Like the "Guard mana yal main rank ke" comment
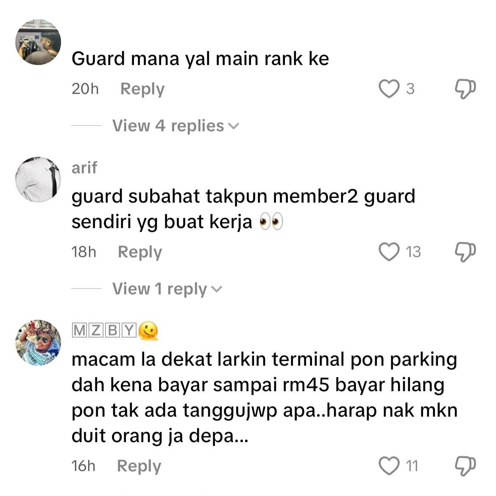This screenshot has width=496, height=496. tap(389, 89)
